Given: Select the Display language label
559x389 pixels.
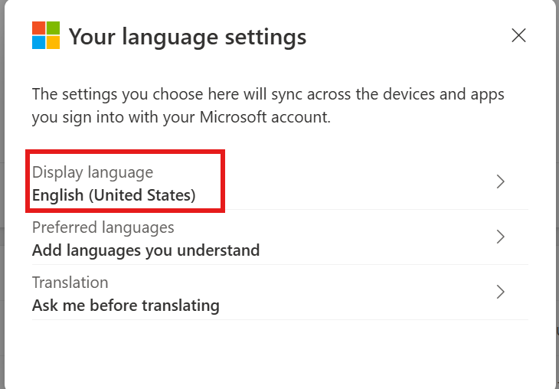Looking at the screenshot, I should [x=93, y=172].
